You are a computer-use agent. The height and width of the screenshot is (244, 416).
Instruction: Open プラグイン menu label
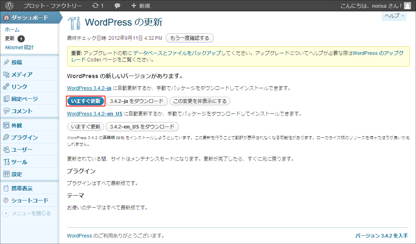[24, 137]
